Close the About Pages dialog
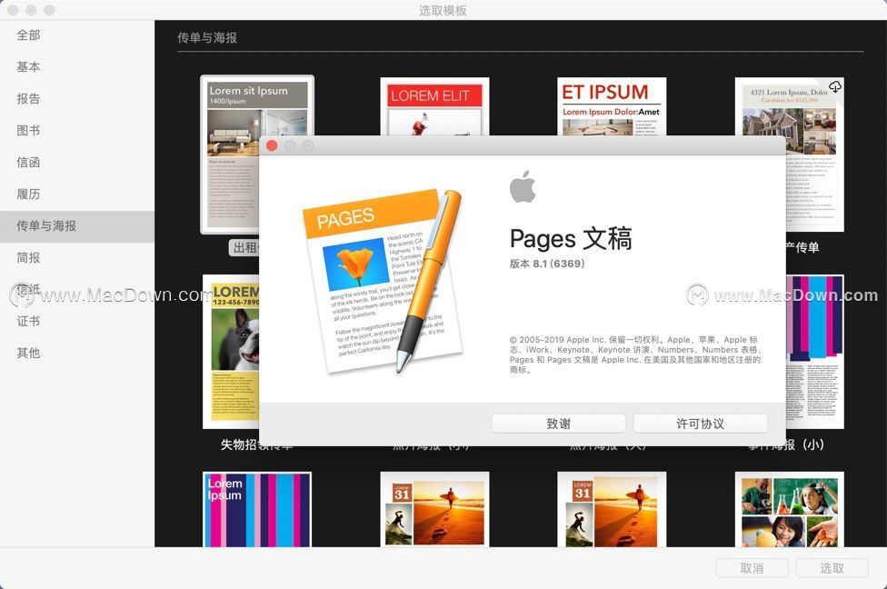This screenshot has height=589, width=887. 272,145
